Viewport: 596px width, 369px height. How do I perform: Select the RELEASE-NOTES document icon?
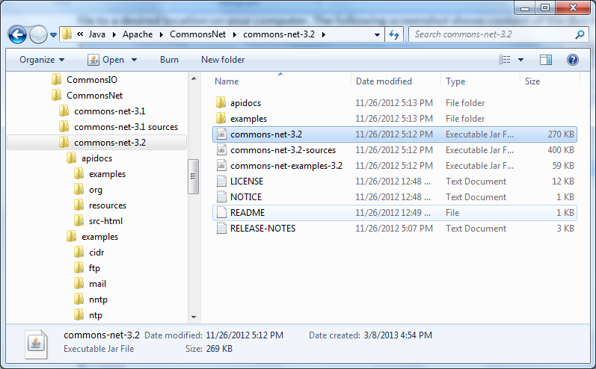pyautogui.click(x=221, y=229)
